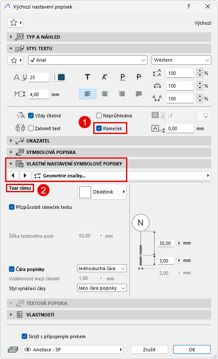Toggle Skrýt s připojeným prvkem checkbox

pyautogui.click(x=25, y=336)
